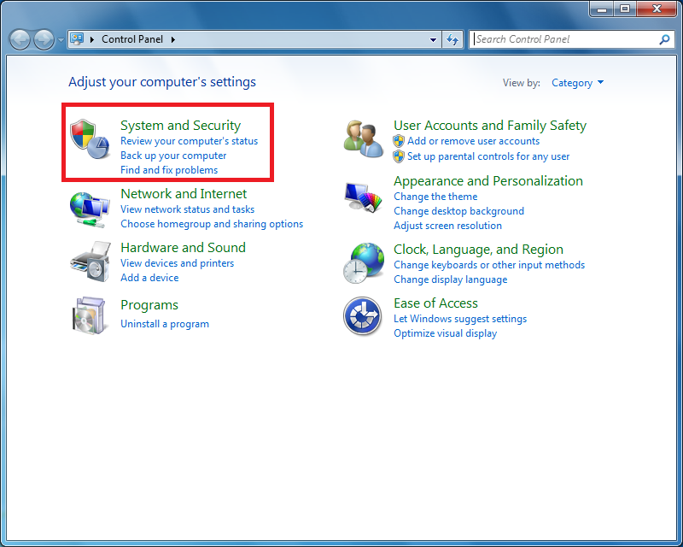Open the System and Security shield icon

click(x=90, y=138)
